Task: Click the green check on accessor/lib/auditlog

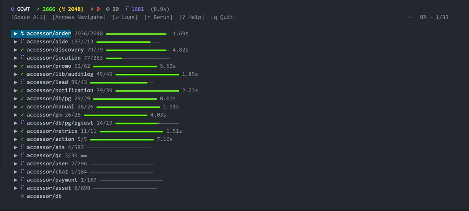Action: coord(22,74)
